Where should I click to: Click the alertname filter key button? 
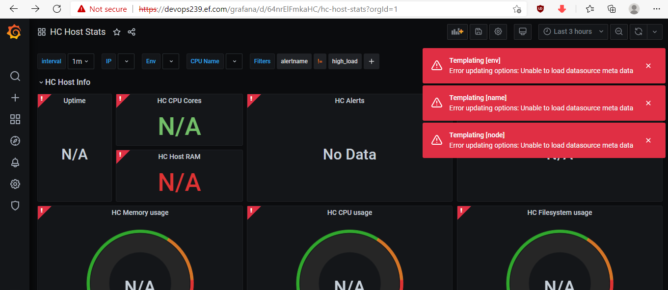point(294,61)
